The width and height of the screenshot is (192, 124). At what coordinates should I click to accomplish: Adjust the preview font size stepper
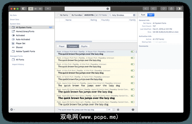coord(114,110)
